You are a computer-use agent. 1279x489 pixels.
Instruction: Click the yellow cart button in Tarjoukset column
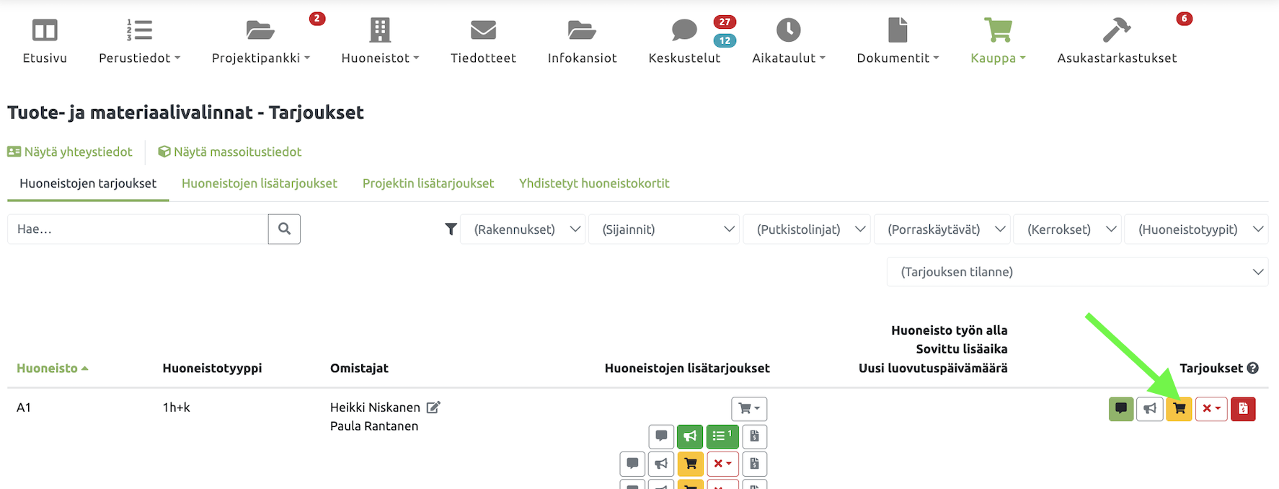point(1179,409)
